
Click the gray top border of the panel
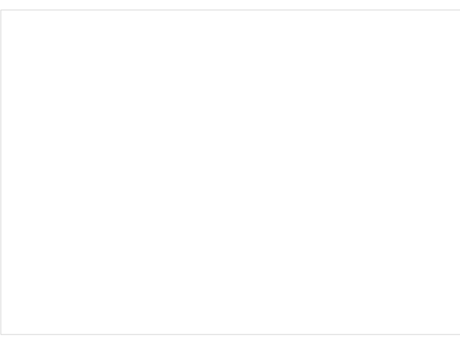point(230,10)
